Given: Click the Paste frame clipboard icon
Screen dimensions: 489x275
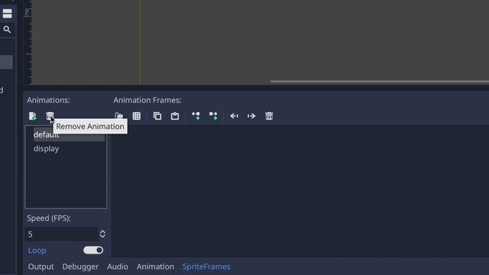Looking at the screenshot, I should pos(175,116).
